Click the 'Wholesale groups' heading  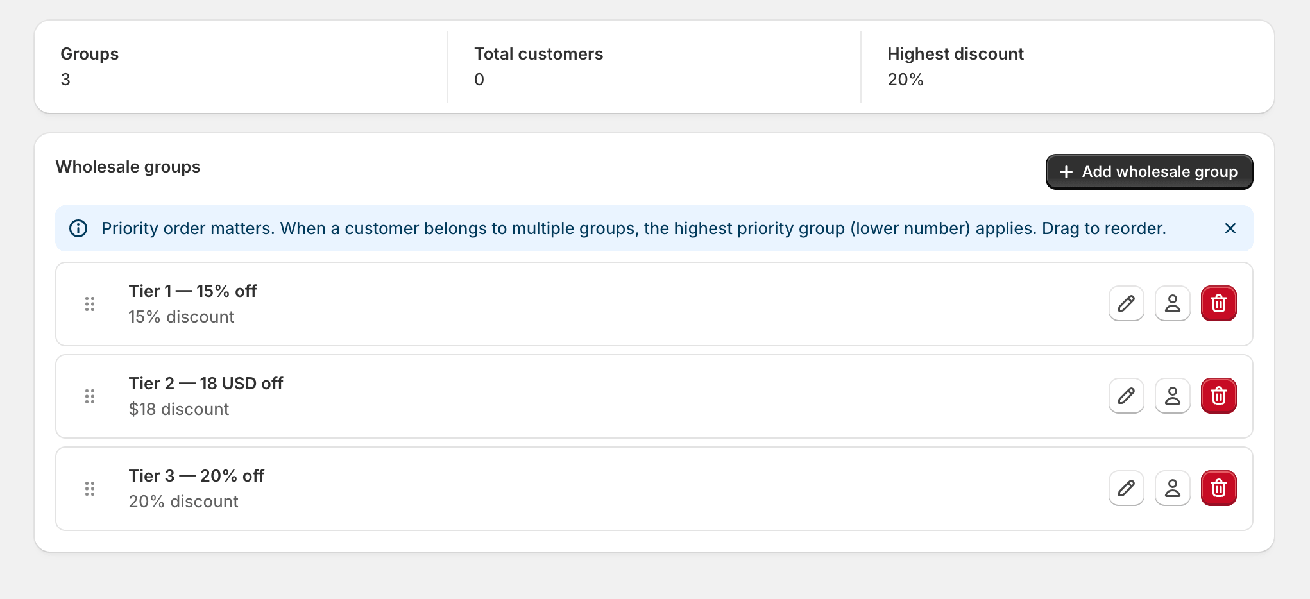pos(128,167)
